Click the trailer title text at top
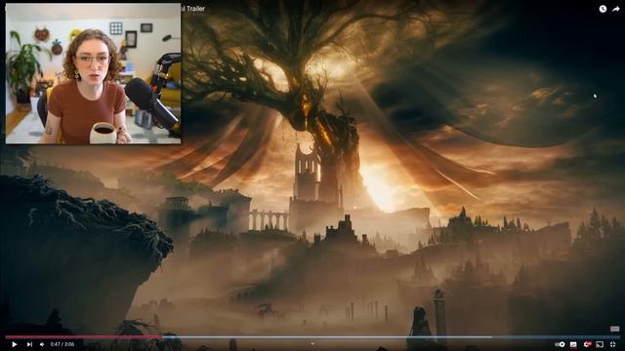The width and height of the screenshot is (625, 351). (x=193, y=9)
